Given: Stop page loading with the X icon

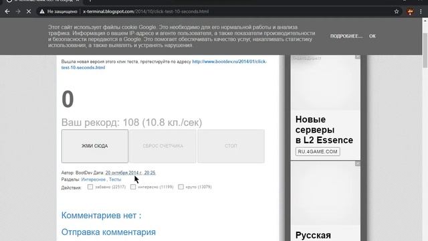Looking at the screenshot, I should [x=29, y=11].
